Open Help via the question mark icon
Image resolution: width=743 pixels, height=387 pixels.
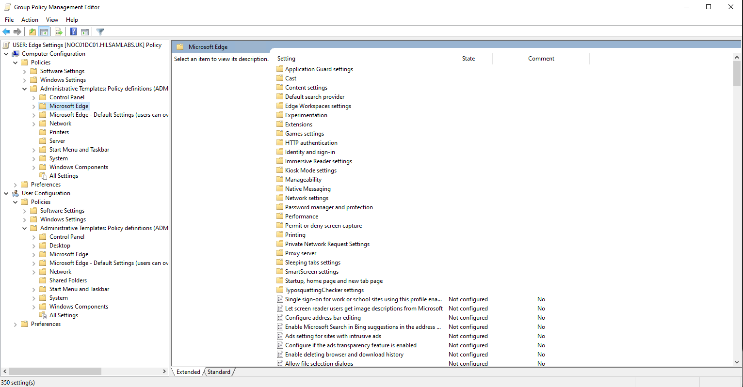click(73, 31)
